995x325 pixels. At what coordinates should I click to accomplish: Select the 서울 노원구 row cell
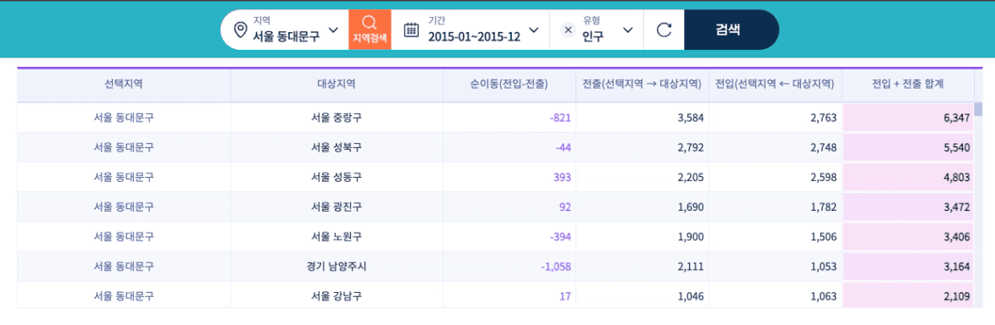click(336, 236)
